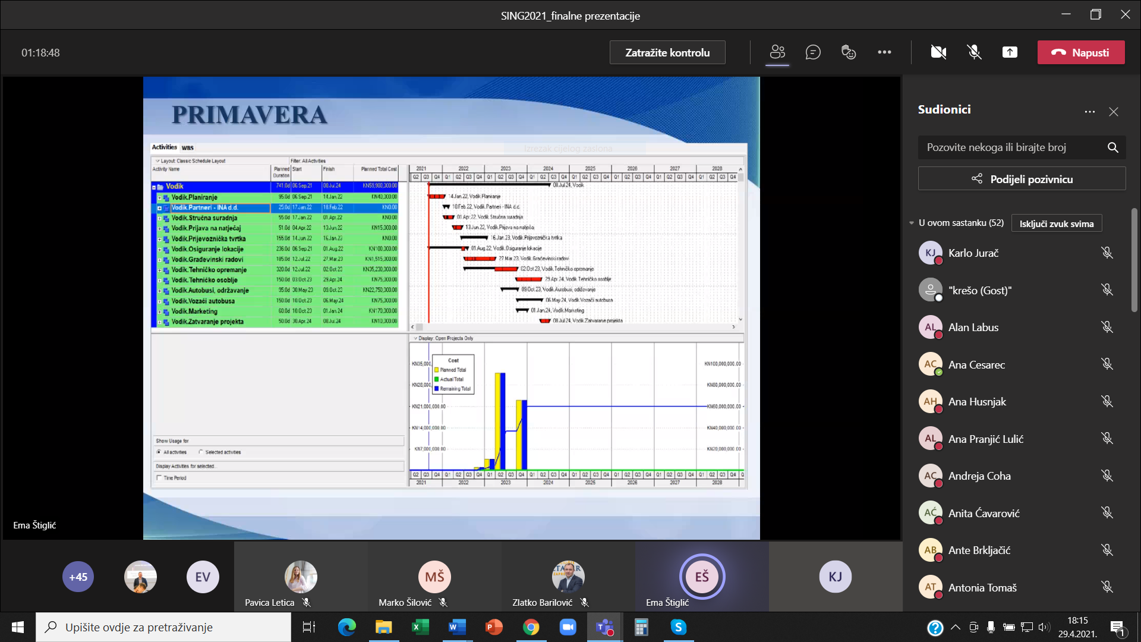1141x642 pixels.
Task: Open Microsoft Teams taskbar icon
Action: 605,627
